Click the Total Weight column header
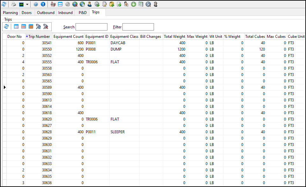The width and height of the screenshot is (306, 187). point(174,37)
